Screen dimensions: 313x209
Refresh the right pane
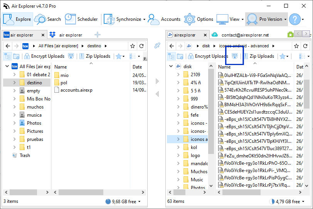(305, 46)
